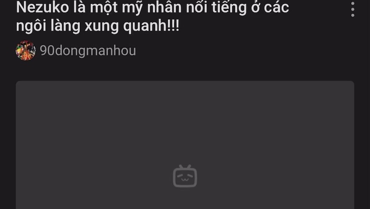Image resolution: width=370 pixels, height=209 pixels.
Task: Select the single letter "ở" in the title
Action: pos(255,8)
